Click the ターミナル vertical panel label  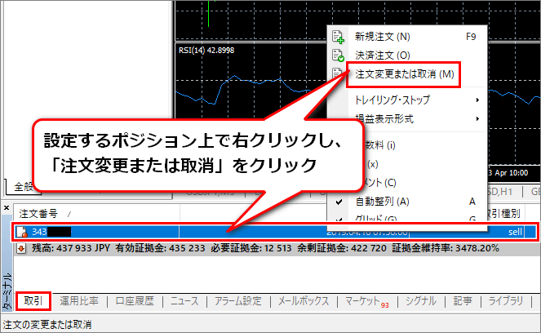click(7, 291)
